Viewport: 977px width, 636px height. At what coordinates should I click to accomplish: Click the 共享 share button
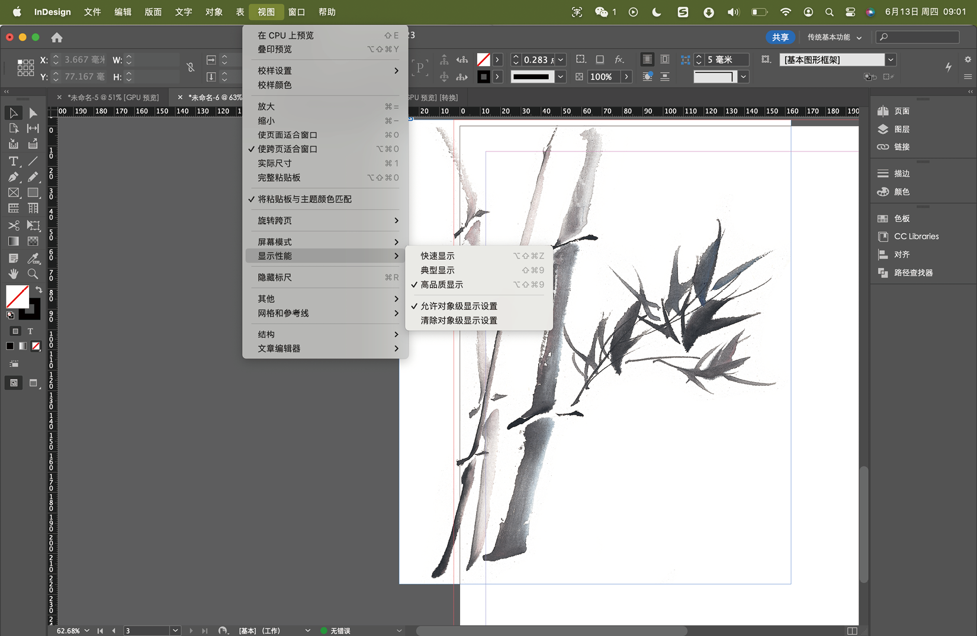[780, 37]
